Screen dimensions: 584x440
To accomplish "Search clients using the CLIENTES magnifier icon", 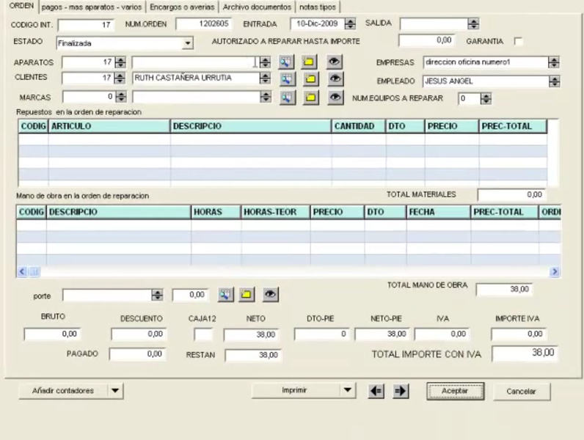I will coord(287,79).
